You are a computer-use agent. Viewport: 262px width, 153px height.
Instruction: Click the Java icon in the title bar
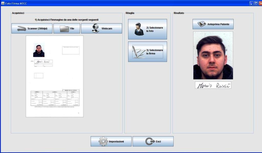(3, 4)
